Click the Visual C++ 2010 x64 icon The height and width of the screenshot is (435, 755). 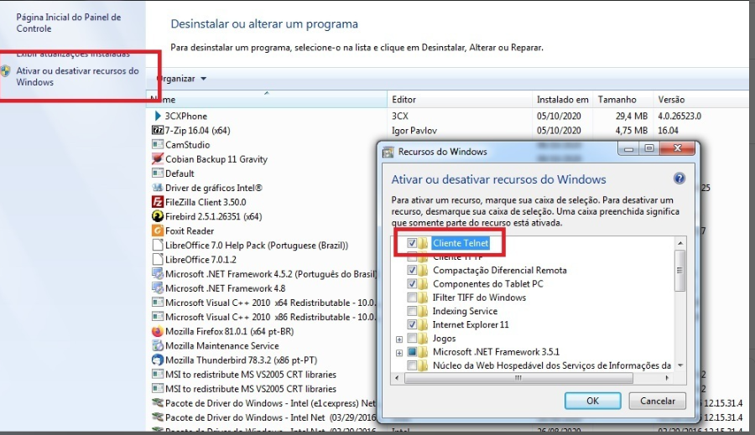[158, 303]
